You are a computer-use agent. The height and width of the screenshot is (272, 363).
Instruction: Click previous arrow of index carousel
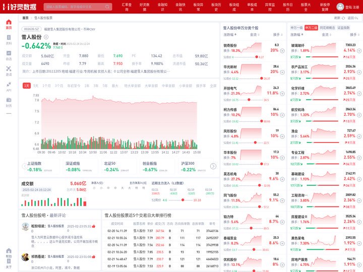pos(25,166)
